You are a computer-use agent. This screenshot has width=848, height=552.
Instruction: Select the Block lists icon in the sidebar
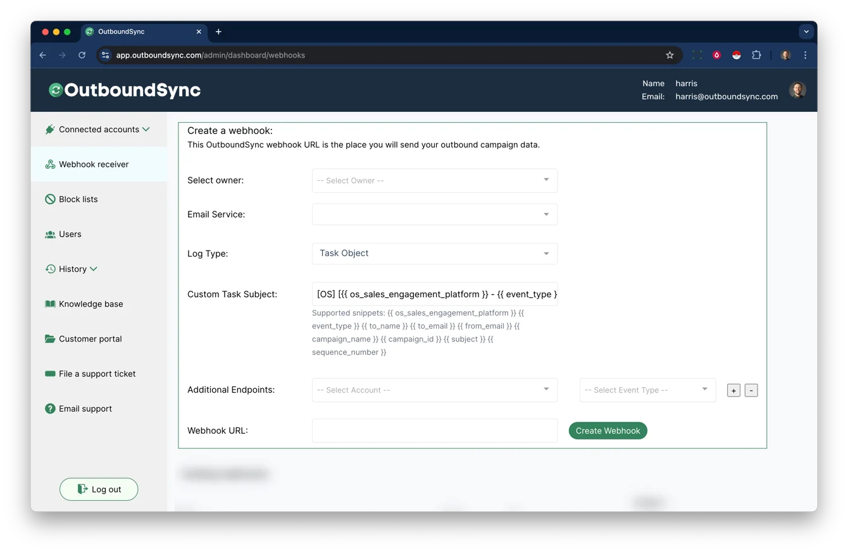[50, 199]
